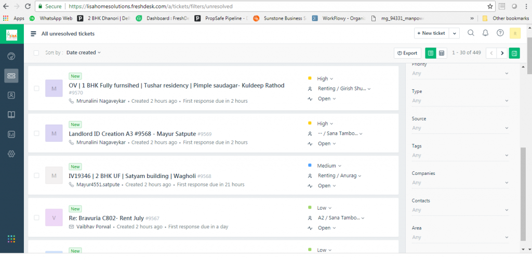
Task: Open the Solutions book icon in sidebar
Action: pos(11,115)
